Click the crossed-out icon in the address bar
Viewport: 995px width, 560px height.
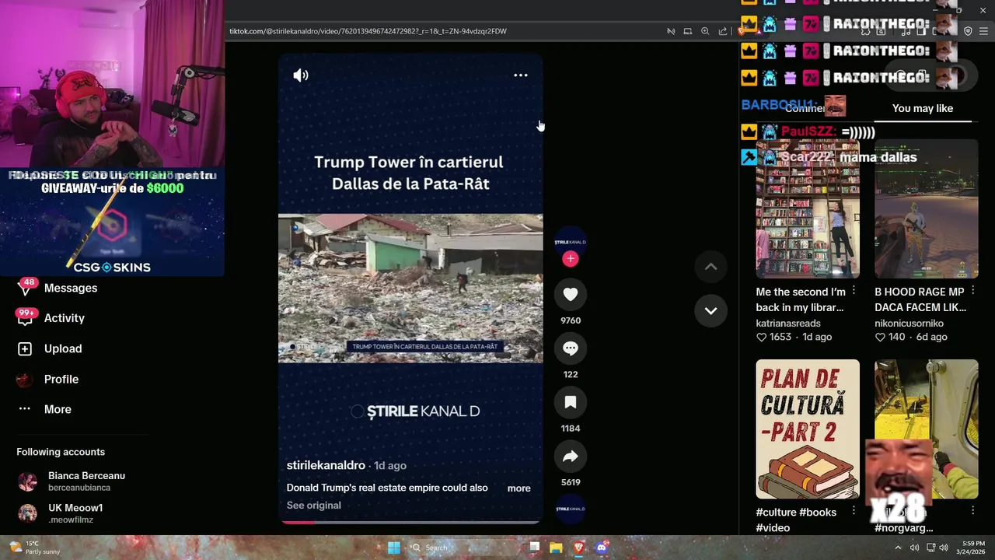671,31
